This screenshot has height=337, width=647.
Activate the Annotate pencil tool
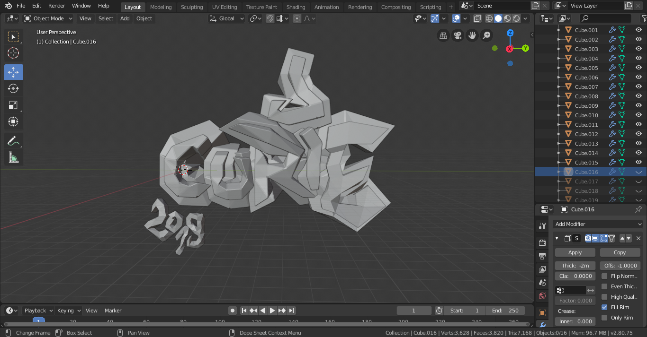click(13, 141)
